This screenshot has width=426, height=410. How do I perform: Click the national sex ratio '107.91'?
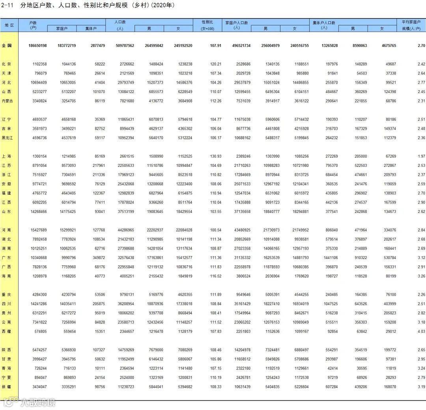pyautogui.click(x=216, y=46)
